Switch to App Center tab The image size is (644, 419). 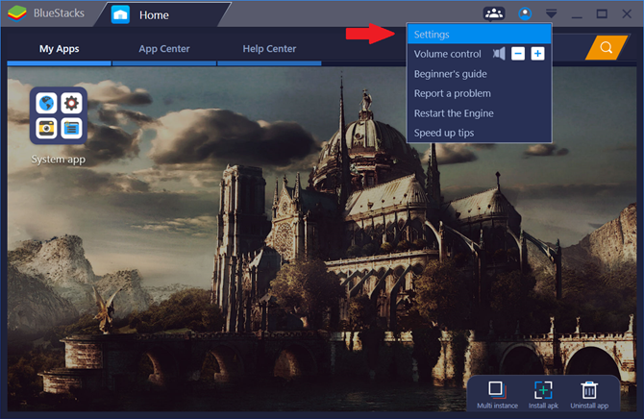[x=164, y=49]
